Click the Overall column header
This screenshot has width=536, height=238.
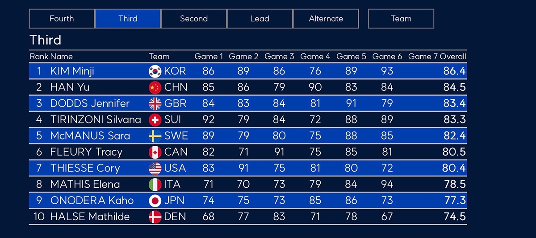point(452,57)
